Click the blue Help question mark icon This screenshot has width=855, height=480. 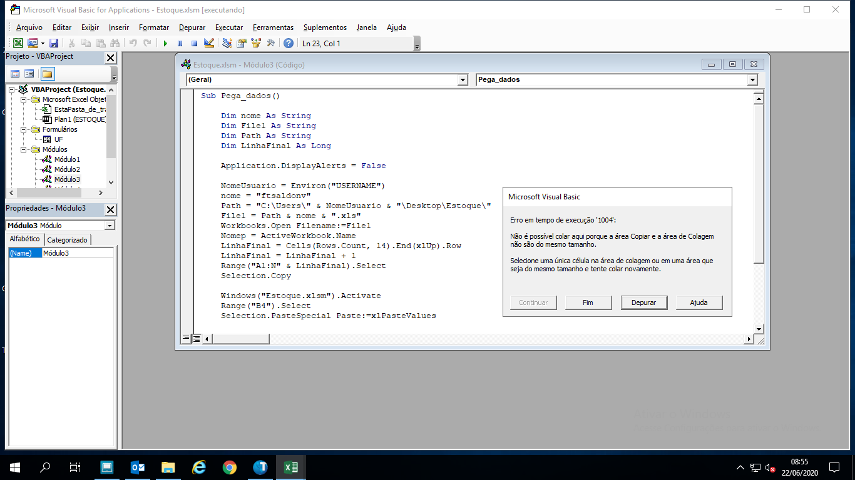tap(289, 43)
